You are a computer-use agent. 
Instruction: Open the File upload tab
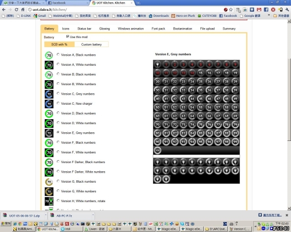click(207, 29)
